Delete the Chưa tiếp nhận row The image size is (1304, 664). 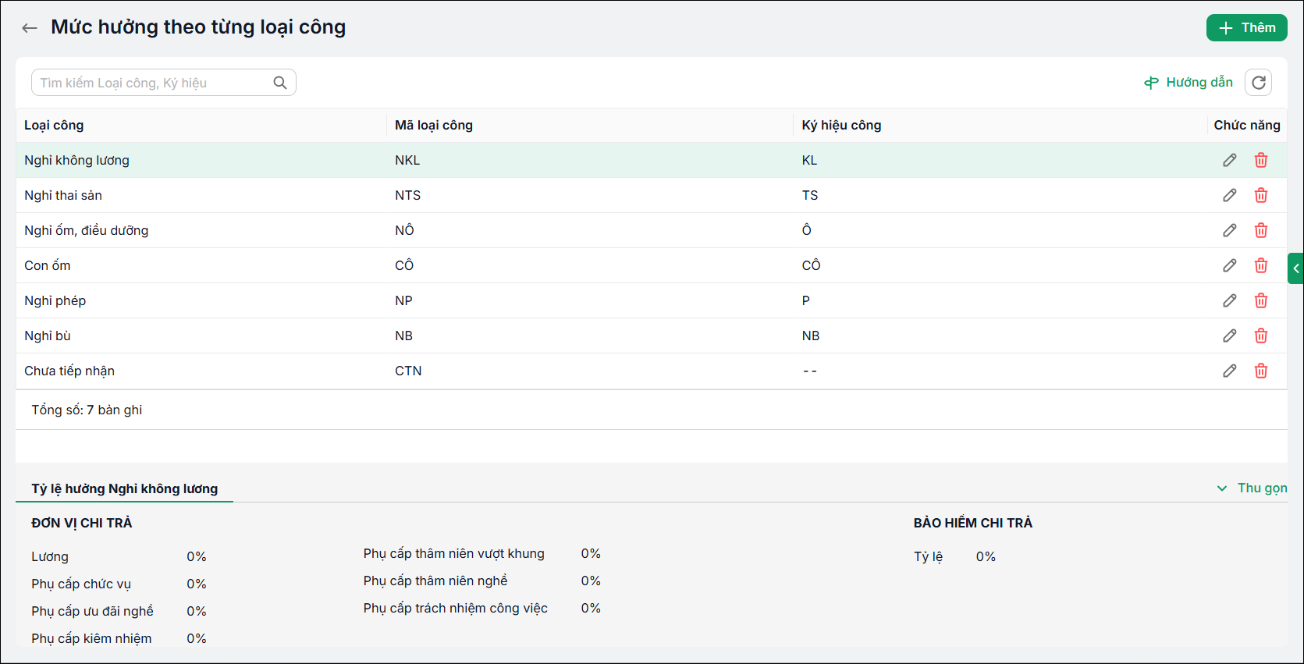1261,371
